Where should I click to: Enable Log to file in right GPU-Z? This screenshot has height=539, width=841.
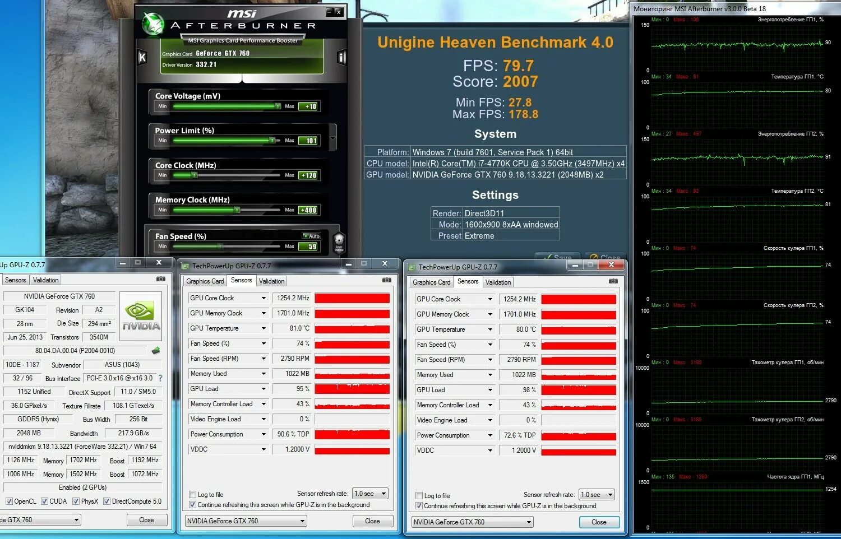[x=419, y=496]
